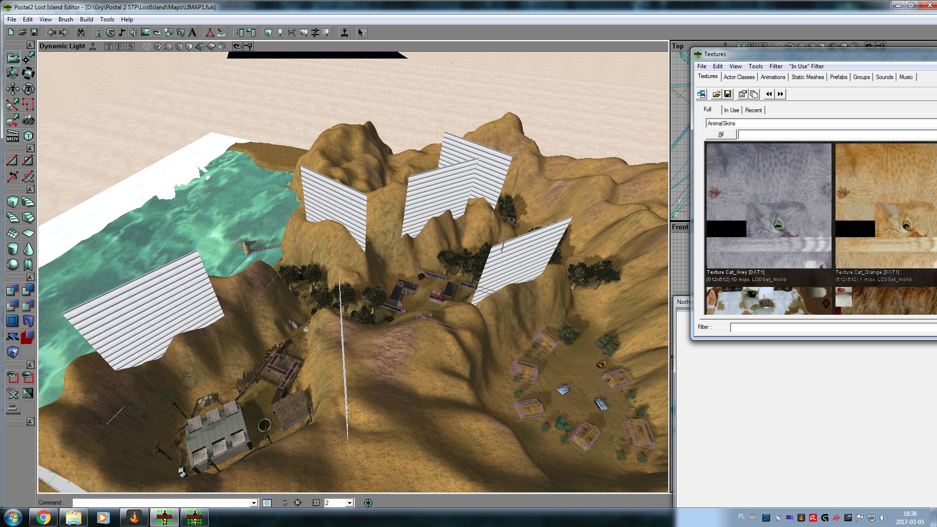
Task: Select the Terrain Editing mountain tool
Action: pyautogui.click(x=28, y=120)
